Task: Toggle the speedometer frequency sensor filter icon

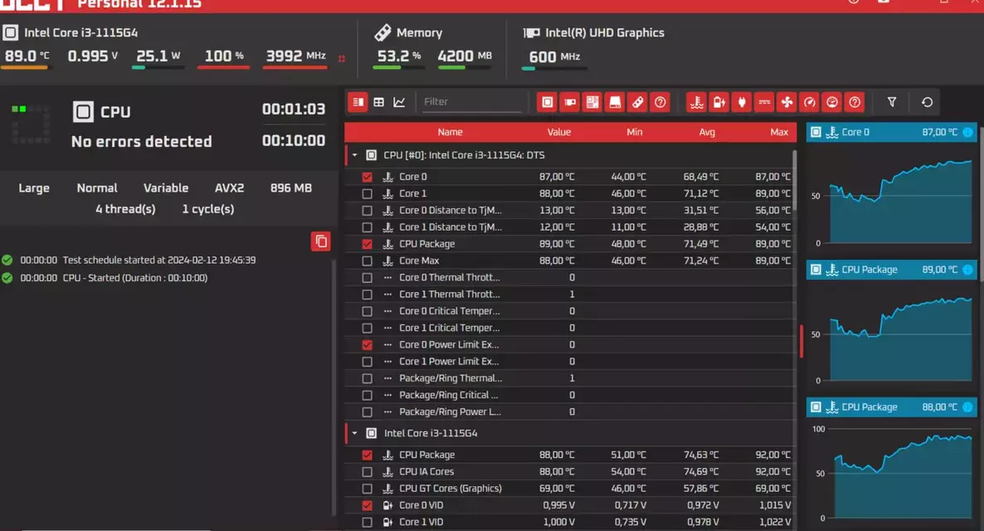Action: pyautogui.click(x=810, y=102)
